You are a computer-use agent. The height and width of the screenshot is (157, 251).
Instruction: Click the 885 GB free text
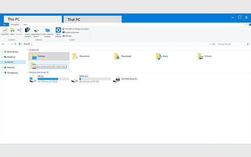[x=89, y=82]
